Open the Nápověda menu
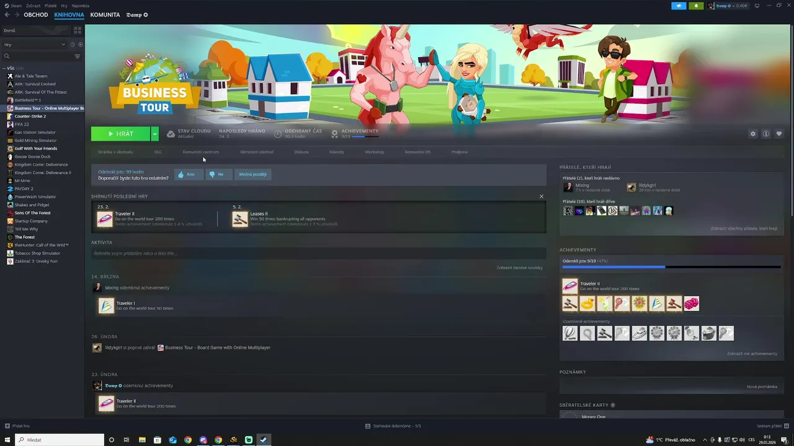794x446 pixels. pos(81,6)
